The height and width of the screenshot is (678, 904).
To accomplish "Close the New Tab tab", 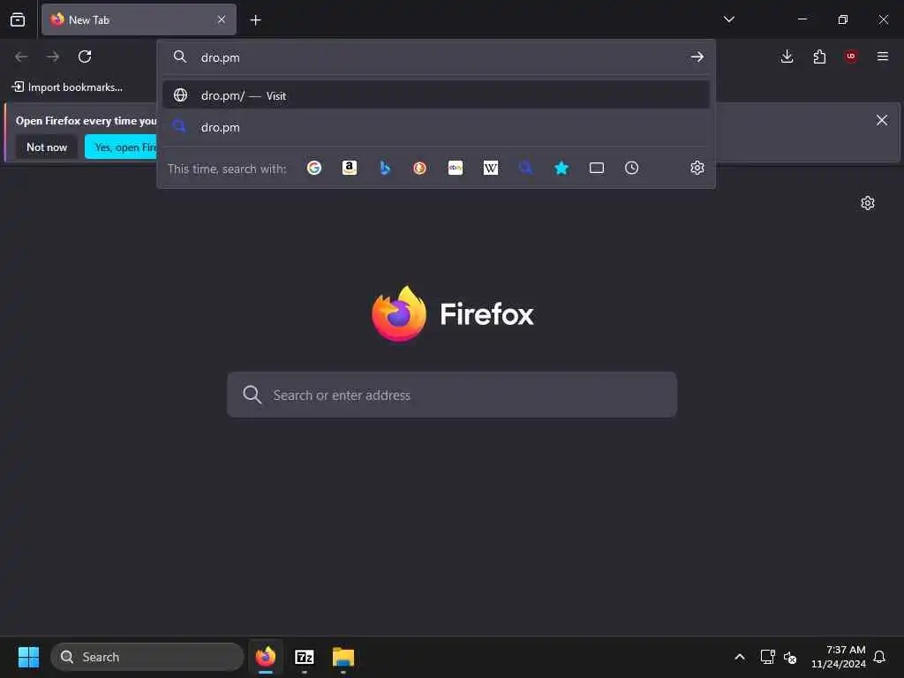I will point(222,19).
